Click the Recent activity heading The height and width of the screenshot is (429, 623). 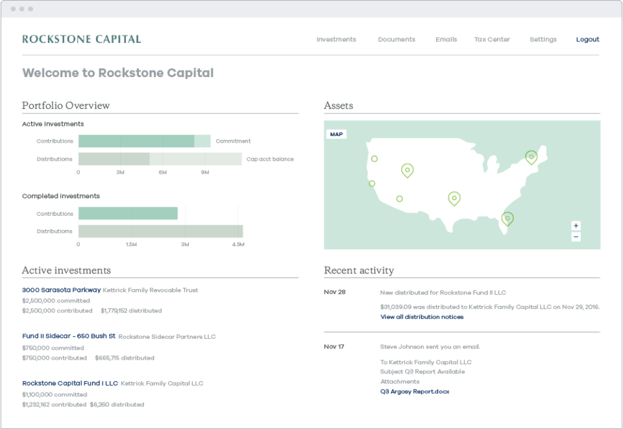tap(359, 270)
